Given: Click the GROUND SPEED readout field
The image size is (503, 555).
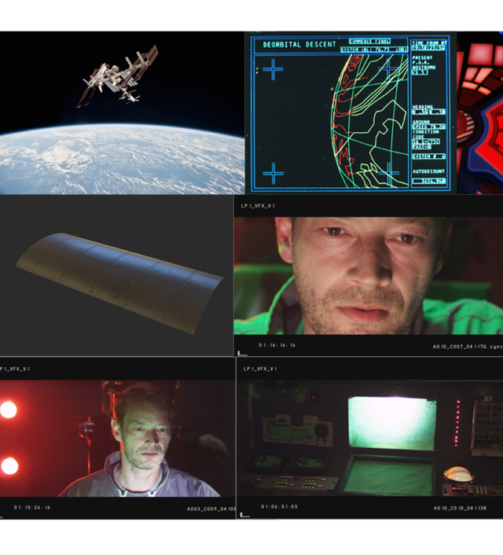Looking at the screenshot, I should pos(430,126).
